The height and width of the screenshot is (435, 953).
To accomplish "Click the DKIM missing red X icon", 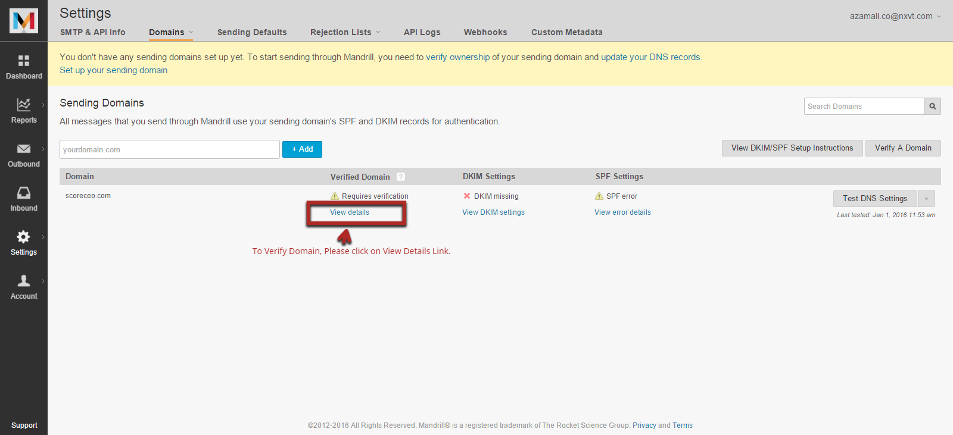I will coord(467,196).
